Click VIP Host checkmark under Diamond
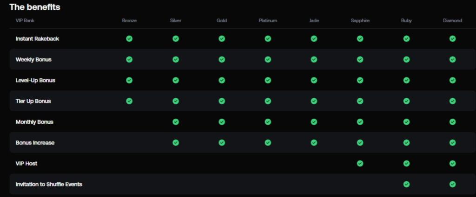 click(x=452, y=163)
